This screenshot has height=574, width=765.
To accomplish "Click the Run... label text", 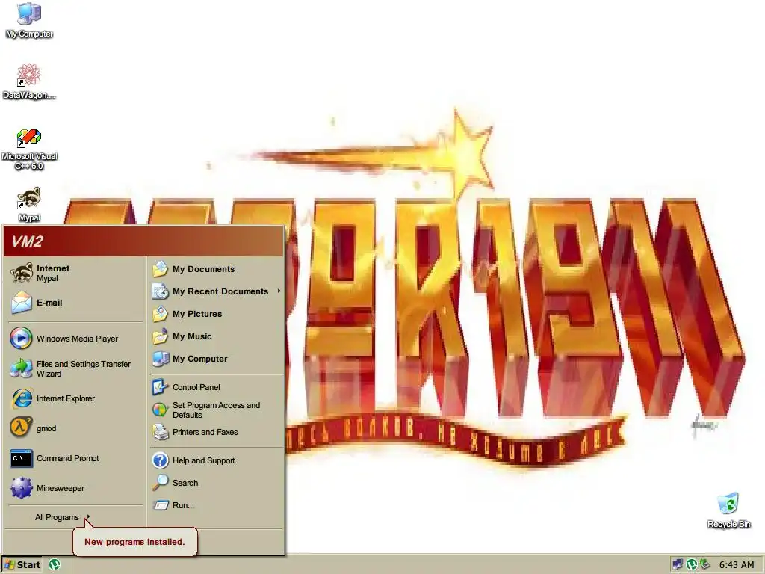I will [183, 505].
